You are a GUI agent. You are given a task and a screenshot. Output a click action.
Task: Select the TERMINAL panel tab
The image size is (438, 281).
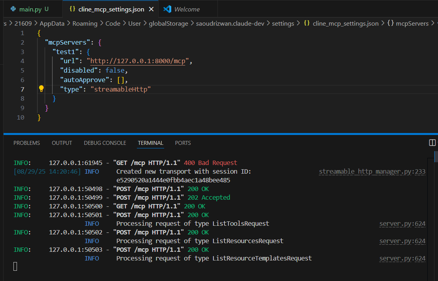151,143
